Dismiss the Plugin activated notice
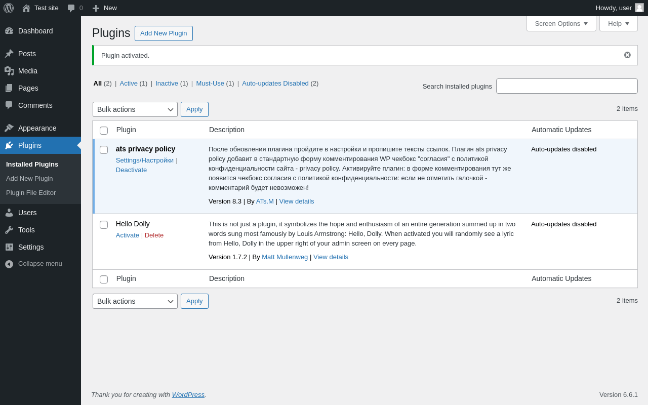 coord(627,55)
